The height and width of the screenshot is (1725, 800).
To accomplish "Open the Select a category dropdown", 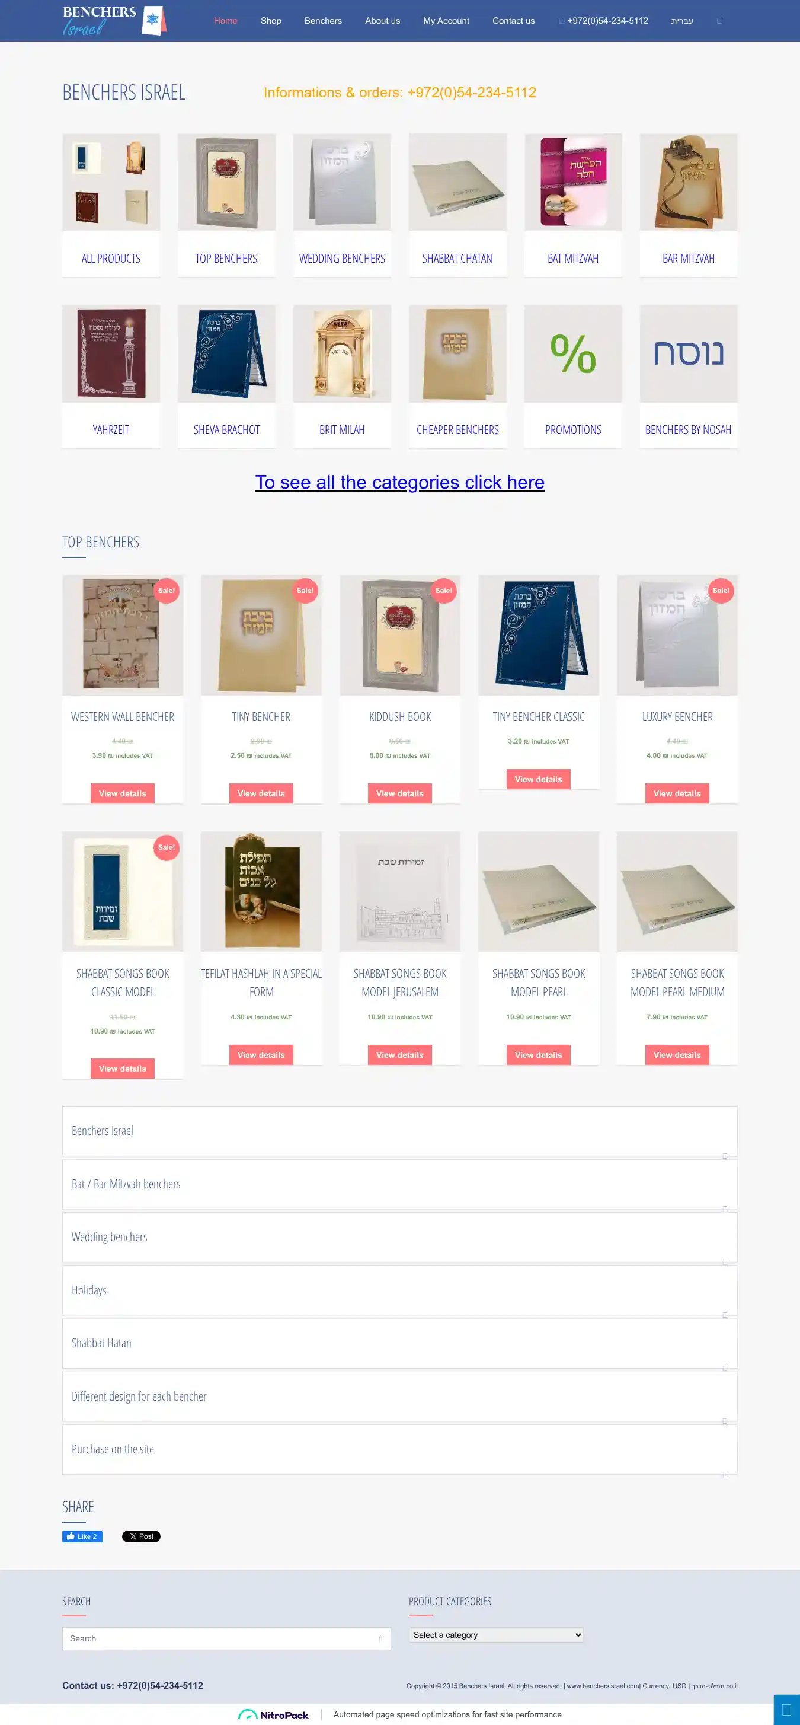I will click(x=496, y=1635).
